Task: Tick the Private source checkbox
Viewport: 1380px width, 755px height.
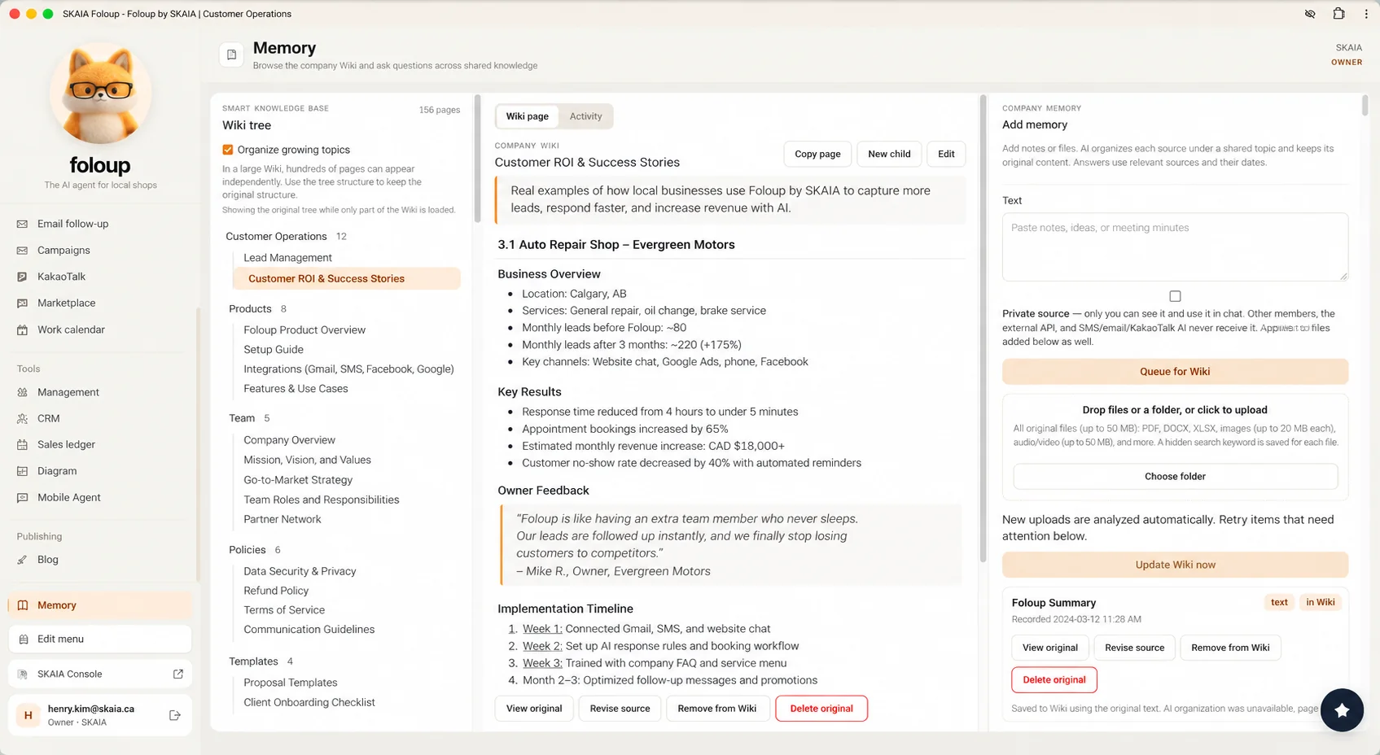Action: click(1175, 296)
